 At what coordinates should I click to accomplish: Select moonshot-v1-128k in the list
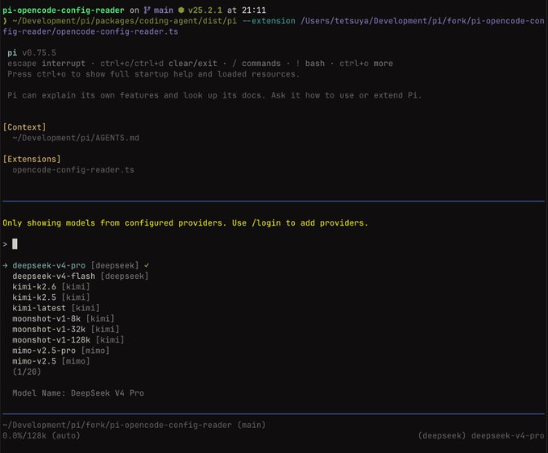coord(68,340)
